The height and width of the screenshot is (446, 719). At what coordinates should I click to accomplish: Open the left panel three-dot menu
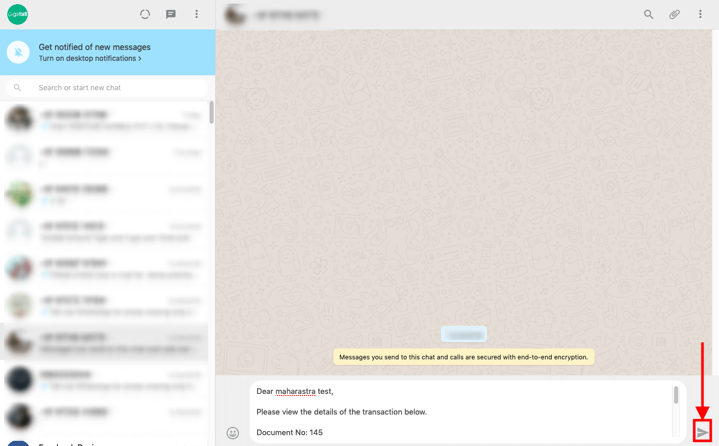[197, 14]
